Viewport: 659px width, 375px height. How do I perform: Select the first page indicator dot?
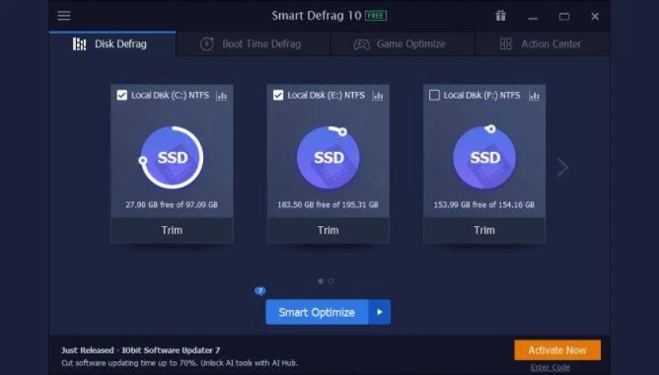point(321,281)
